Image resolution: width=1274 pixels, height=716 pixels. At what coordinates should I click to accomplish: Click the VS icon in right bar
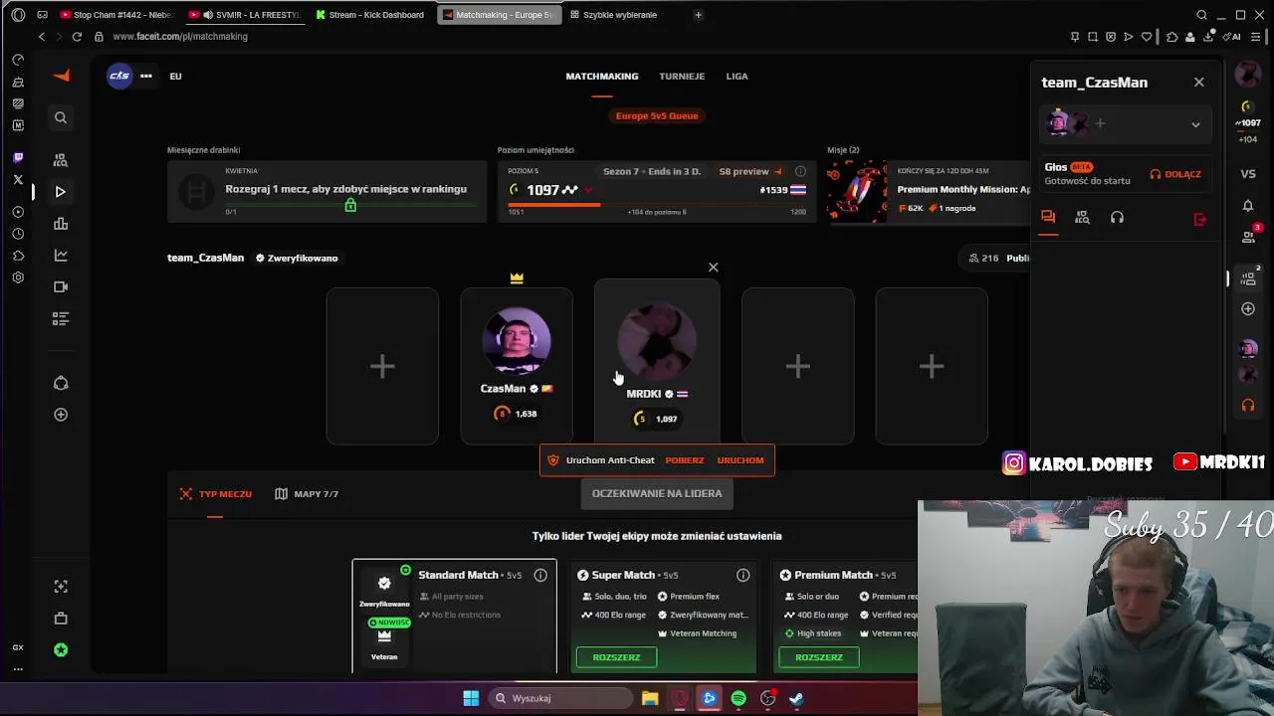1248,174
